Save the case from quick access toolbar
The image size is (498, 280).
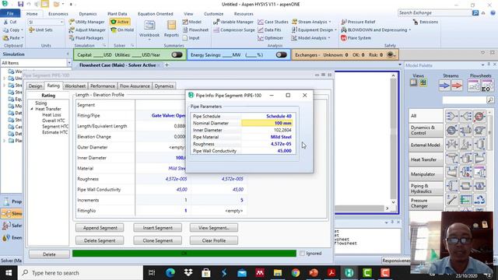click(20, 4)
